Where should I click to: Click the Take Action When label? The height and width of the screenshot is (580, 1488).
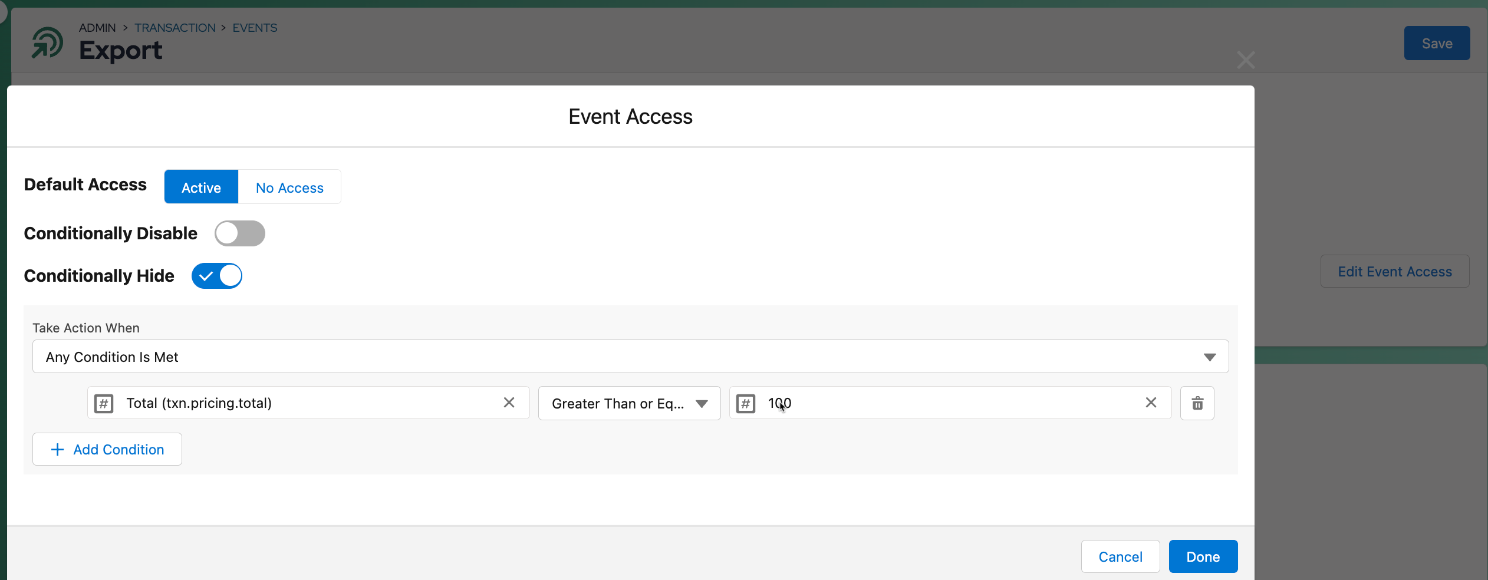click(x=86, y=328)
